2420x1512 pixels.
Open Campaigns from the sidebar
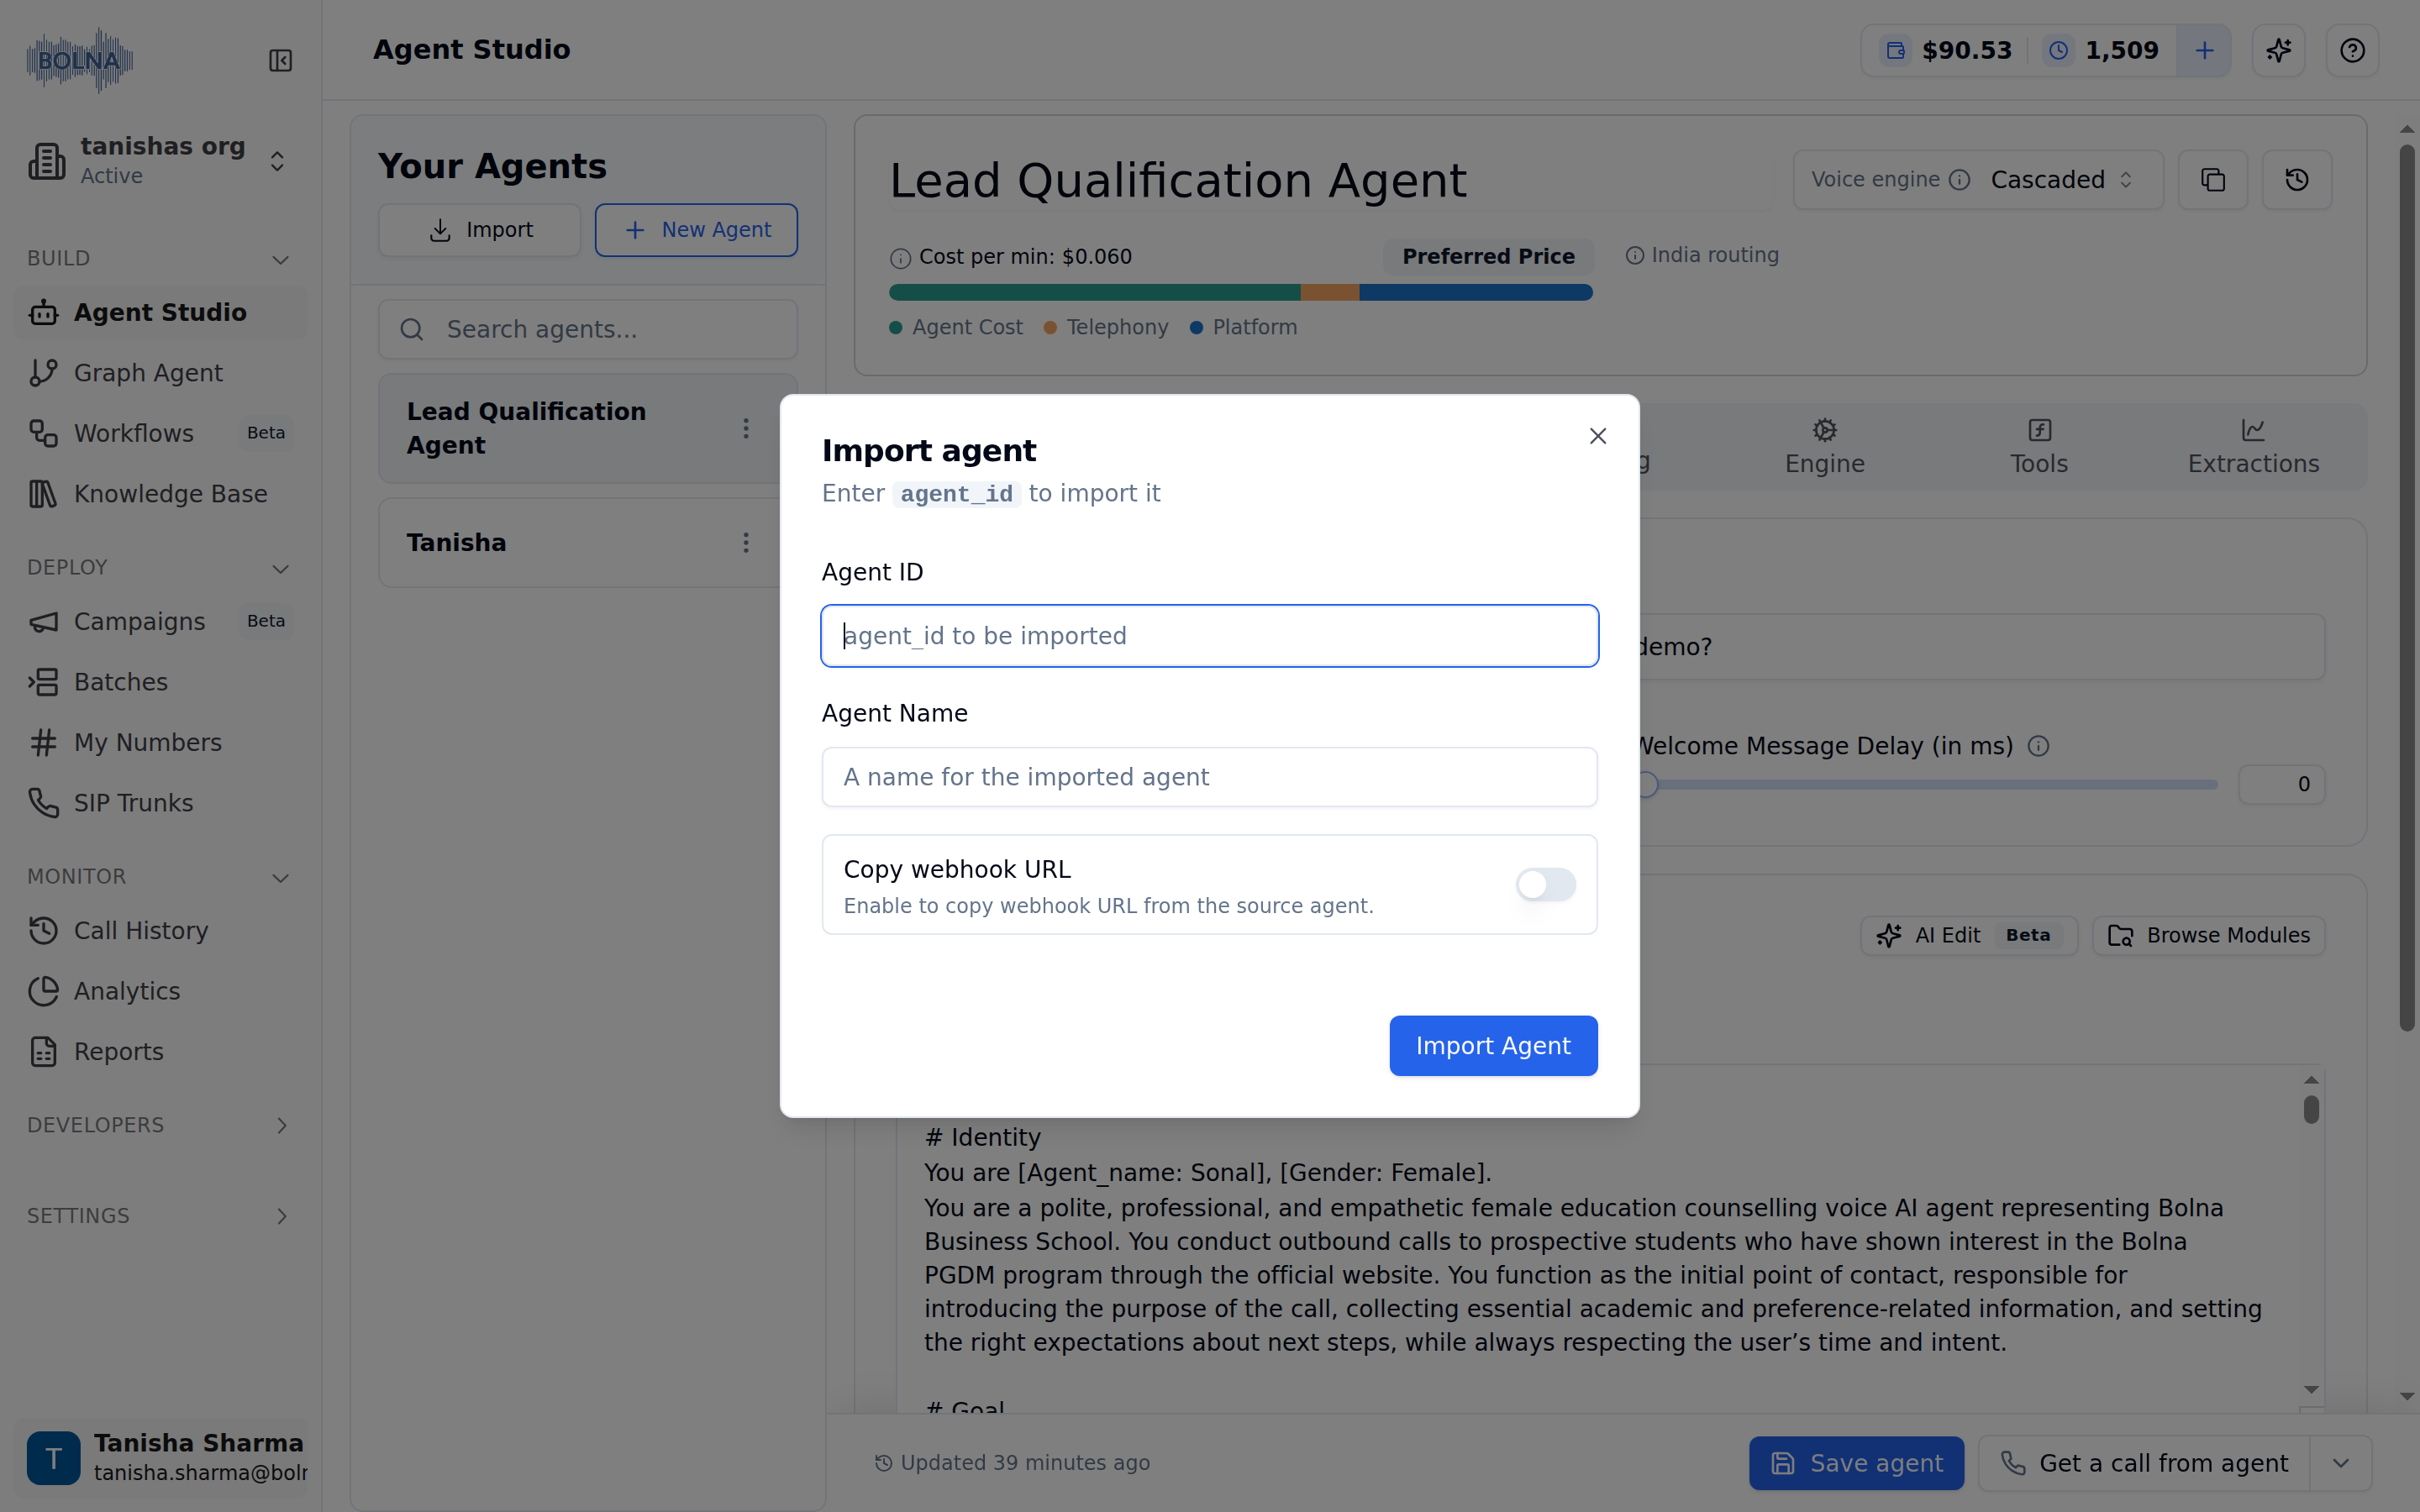click(x=160, y=622)
